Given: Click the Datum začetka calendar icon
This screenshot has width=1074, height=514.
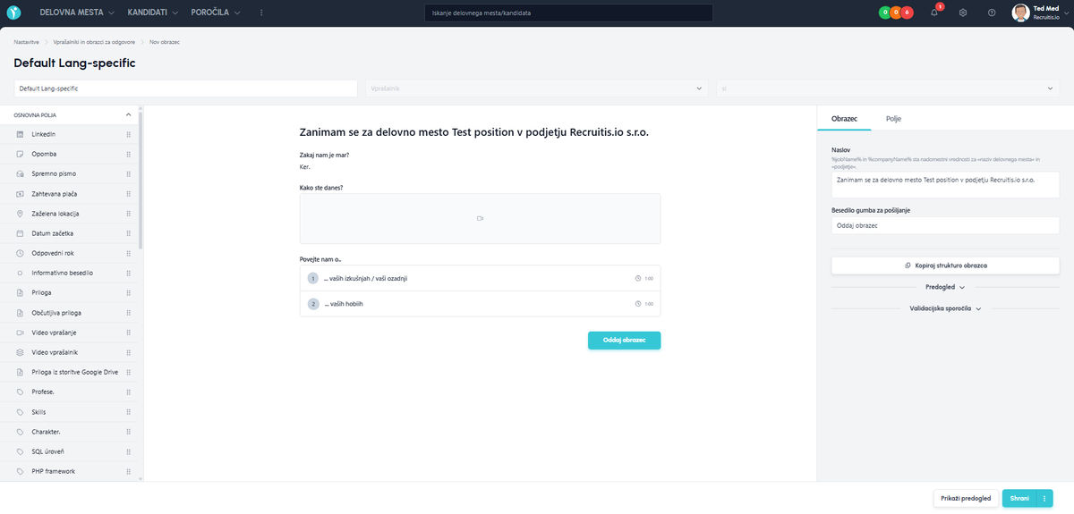Looking at the screenshot, I should tap(21, 233).
